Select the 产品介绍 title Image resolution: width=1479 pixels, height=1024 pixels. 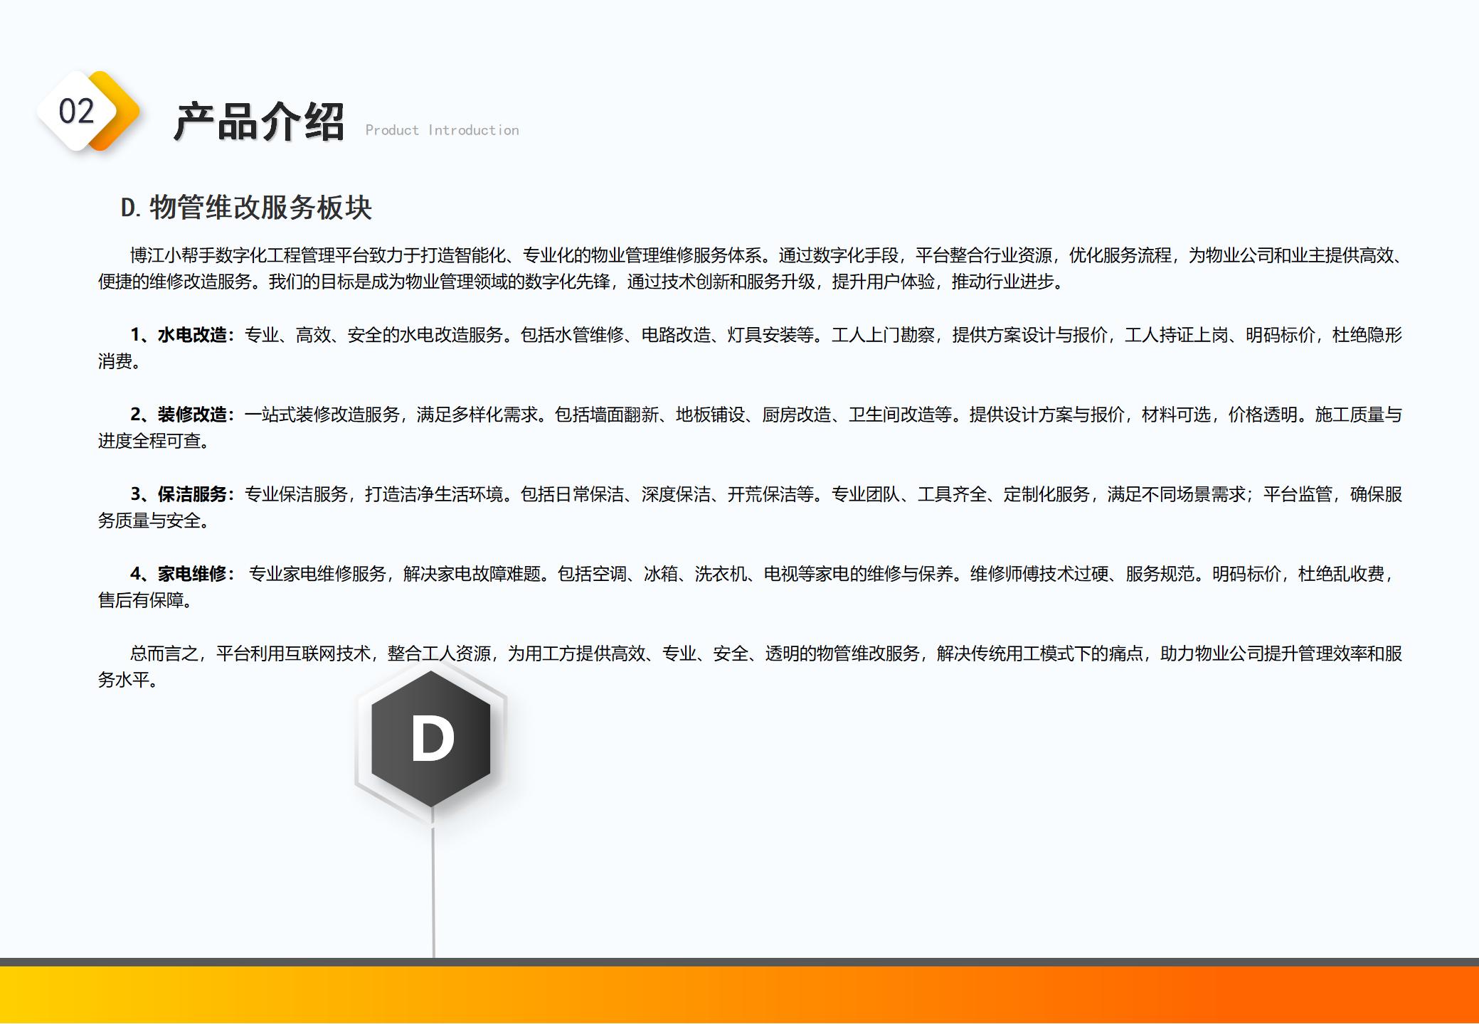pyautogui.click(x=259, y=121)
